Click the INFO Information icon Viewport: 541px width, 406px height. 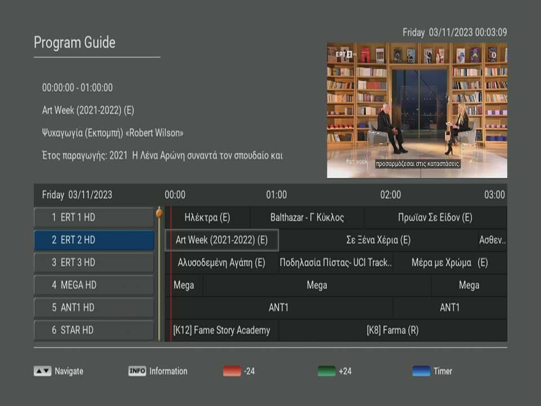[x=137, y=371]
